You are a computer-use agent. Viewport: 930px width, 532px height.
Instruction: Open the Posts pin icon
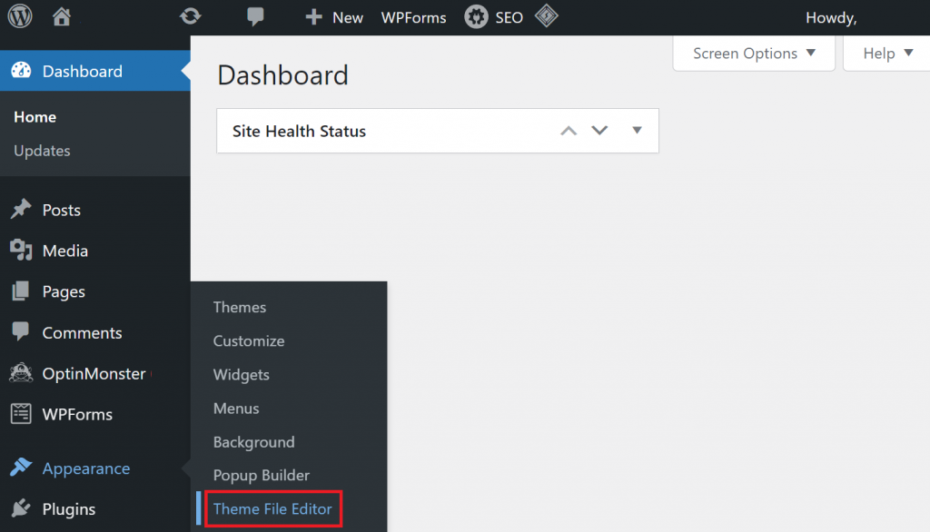pyautogui.click(x=20, y=210)
